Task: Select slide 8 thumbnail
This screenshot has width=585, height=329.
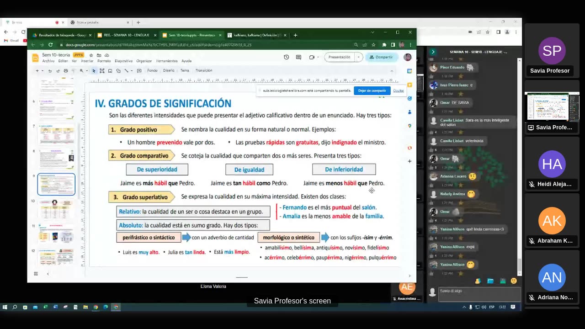Action: [57, 159]
